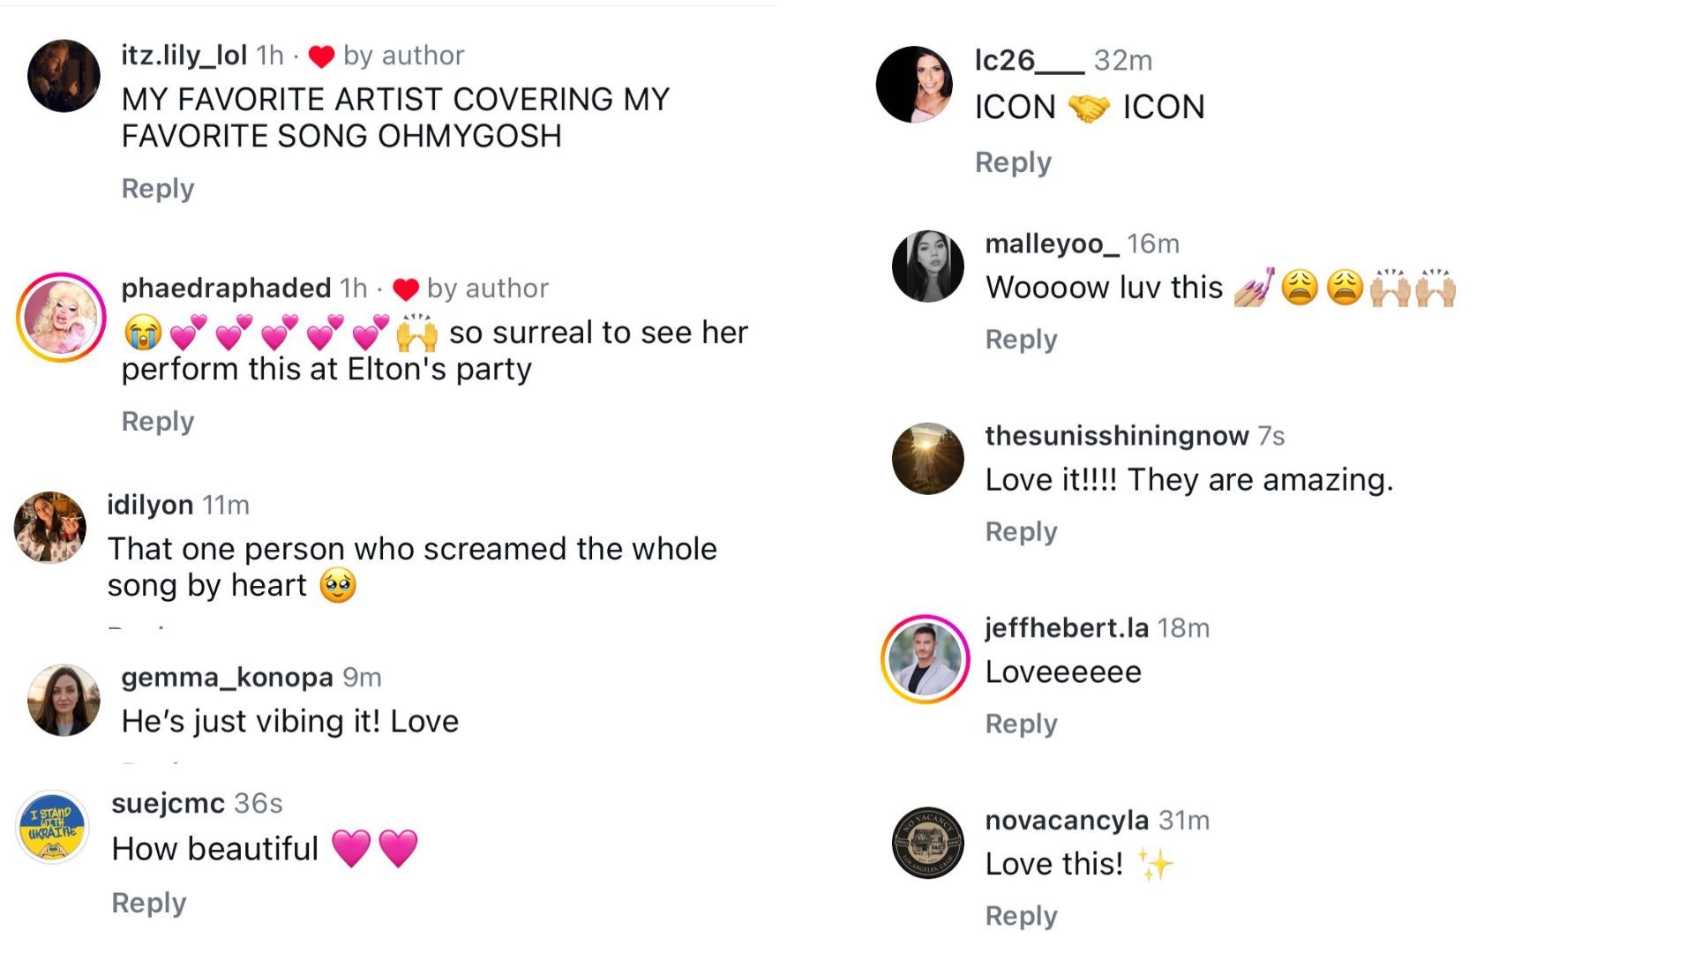1694x953 pixels.
Task: Click red heart on itz.lily_lol's comment
Action: coord(321,56)
